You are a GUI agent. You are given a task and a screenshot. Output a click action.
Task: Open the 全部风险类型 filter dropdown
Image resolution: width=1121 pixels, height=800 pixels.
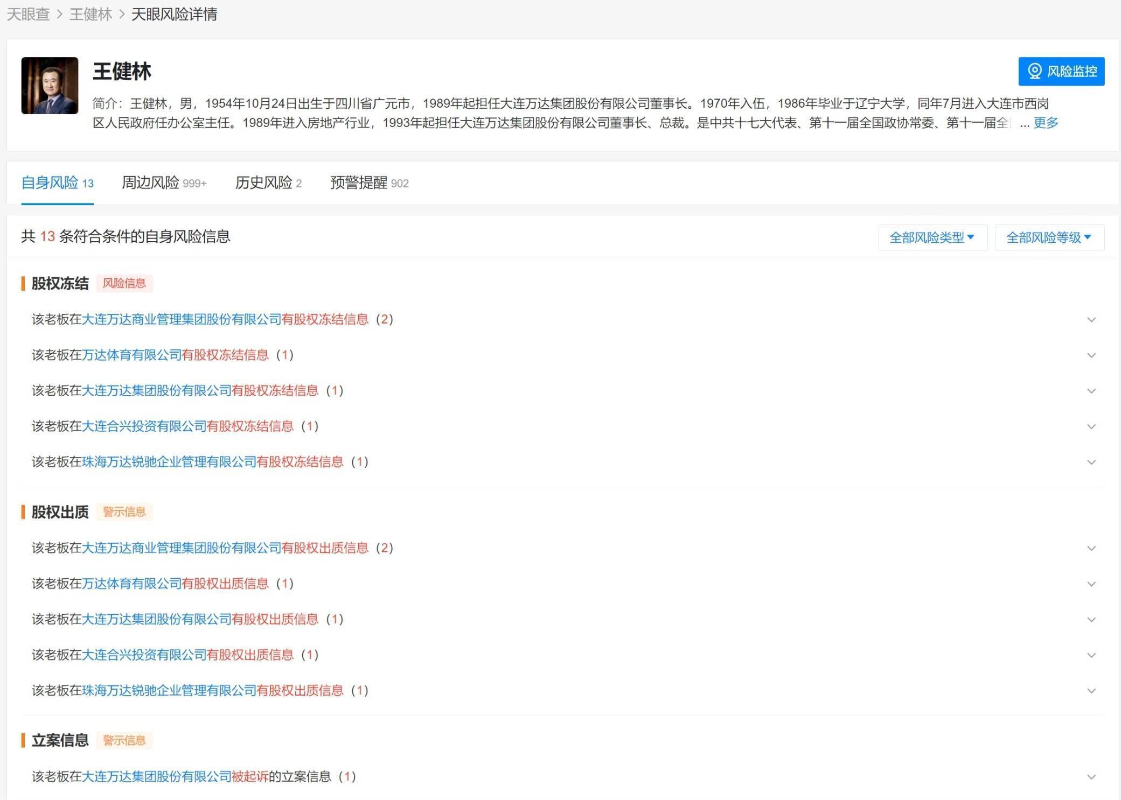click(932, 237)
